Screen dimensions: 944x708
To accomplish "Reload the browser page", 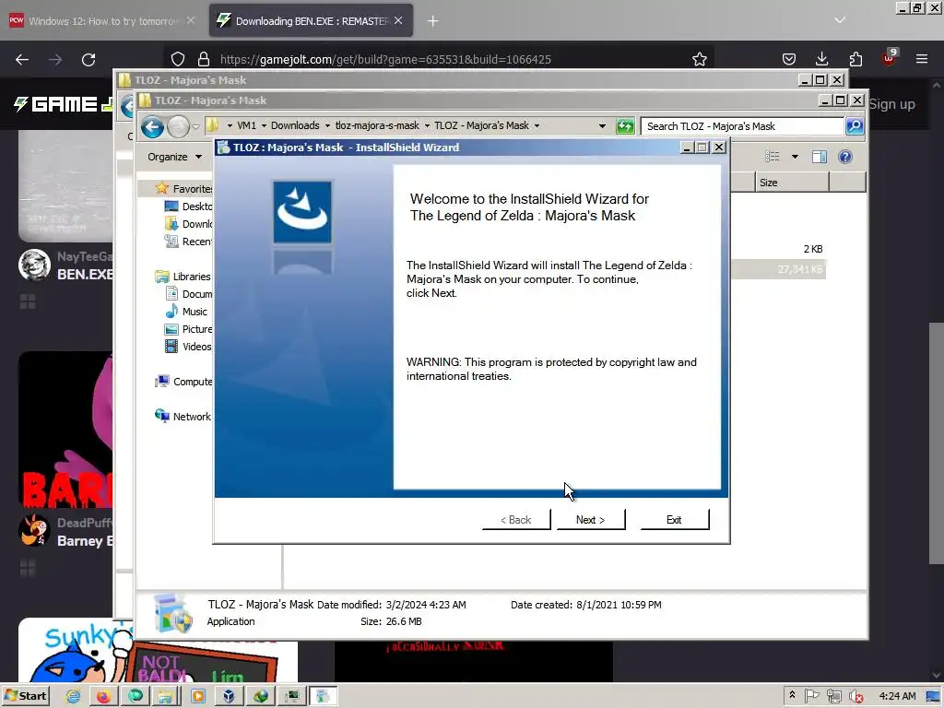I will (x=88, y=60).
